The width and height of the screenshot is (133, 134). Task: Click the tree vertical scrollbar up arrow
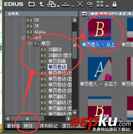[75, 20]
